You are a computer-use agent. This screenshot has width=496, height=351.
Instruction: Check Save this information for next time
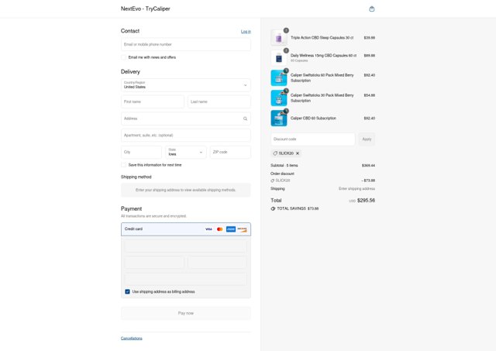124,165
